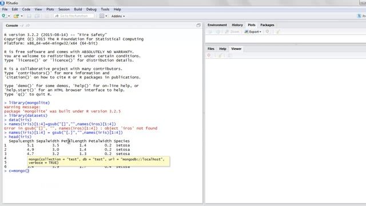Expand the recent files dropdown arrow
The height and width of the screenshot is (206, 366).
pos(22,16)
